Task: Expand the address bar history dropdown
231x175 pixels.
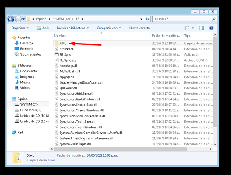Action: [141, 19]
